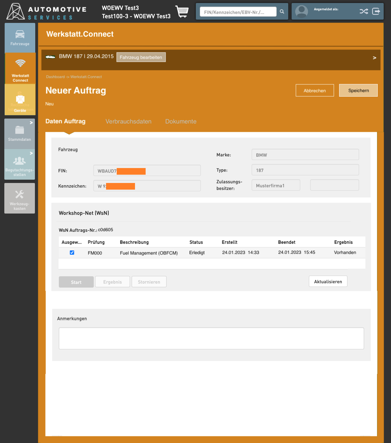This screenshot has width=391, height=443.
Task: Switch to the Dokumente tab
Action: 181,122
